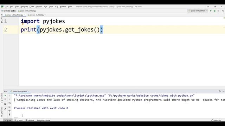Close the 'jokes with python.py' editor tab
The width and height of the screenshot is (225, 126).
25,15
